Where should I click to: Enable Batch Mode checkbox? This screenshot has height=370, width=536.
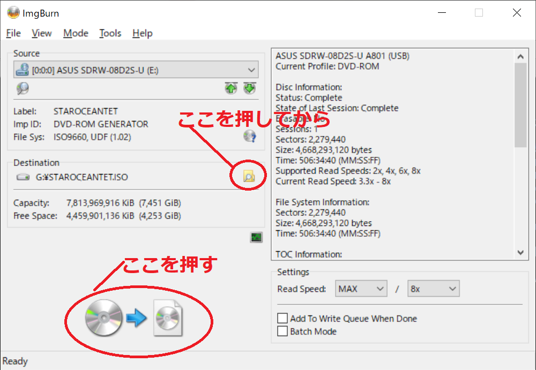click(x=282, y=331)
